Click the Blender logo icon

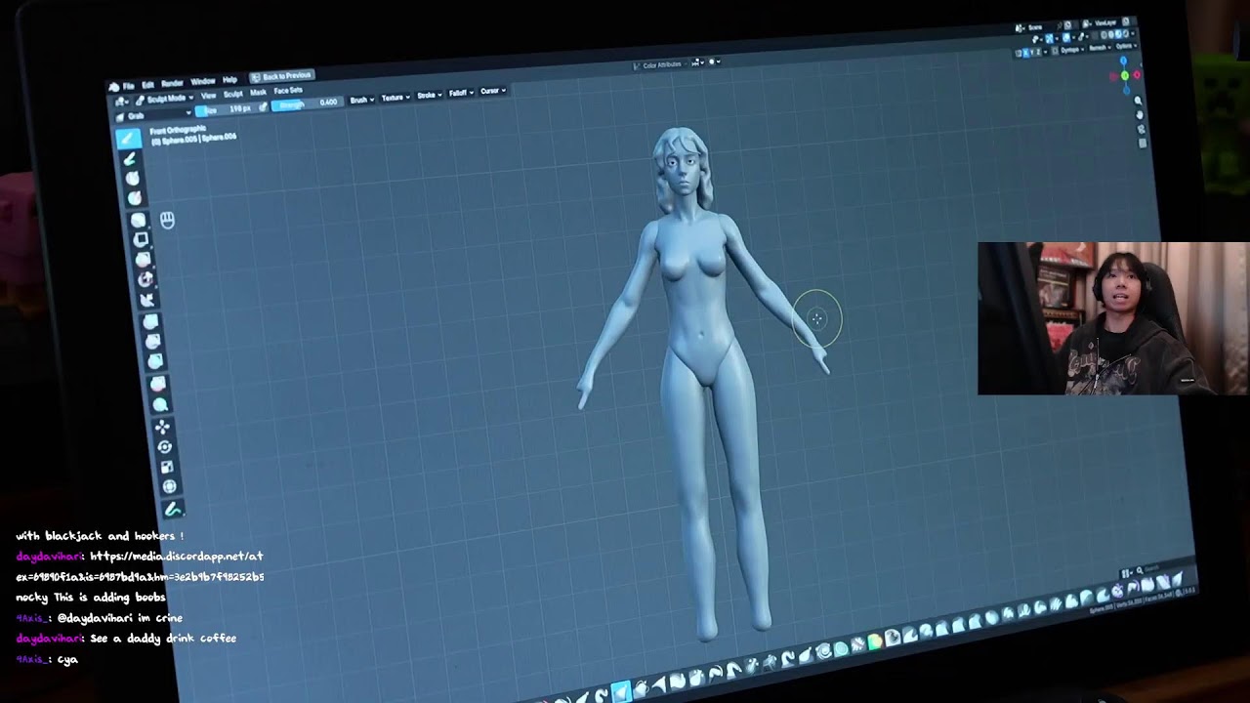pos(113,87)
